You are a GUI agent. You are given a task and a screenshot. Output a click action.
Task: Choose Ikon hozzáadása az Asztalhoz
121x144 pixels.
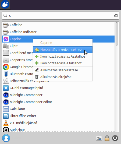tap(63, 56)
